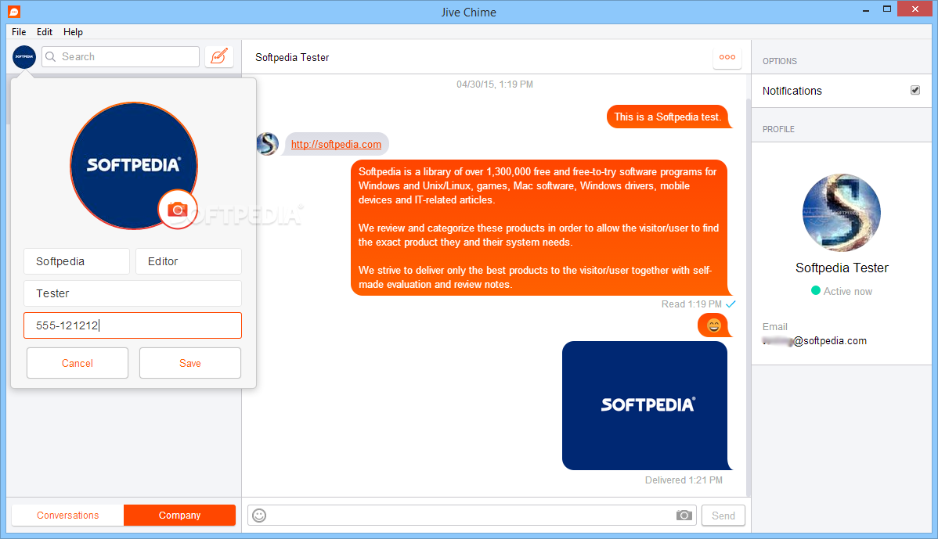Click the phone field with 555-121212
Image resolution: width=938 pixels, height=539 pixels.
click(133, 325)
